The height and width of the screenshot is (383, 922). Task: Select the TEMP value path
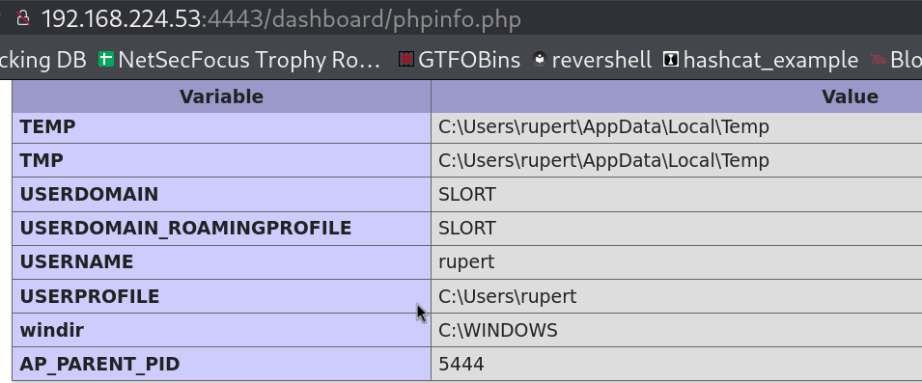pos(604,127)
